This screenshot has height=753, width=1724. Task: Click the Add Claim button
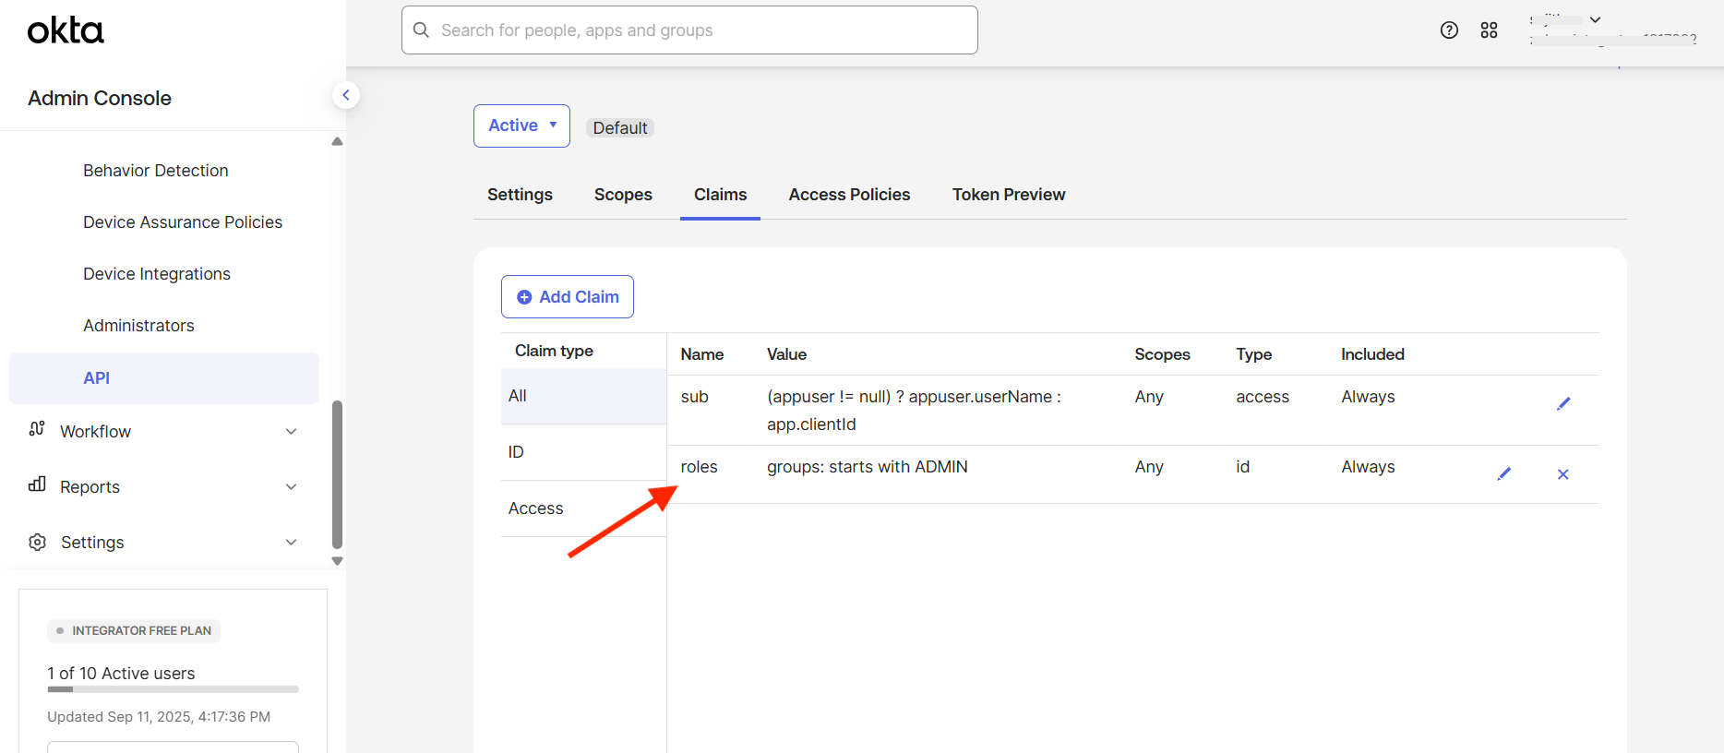(568, 297)
